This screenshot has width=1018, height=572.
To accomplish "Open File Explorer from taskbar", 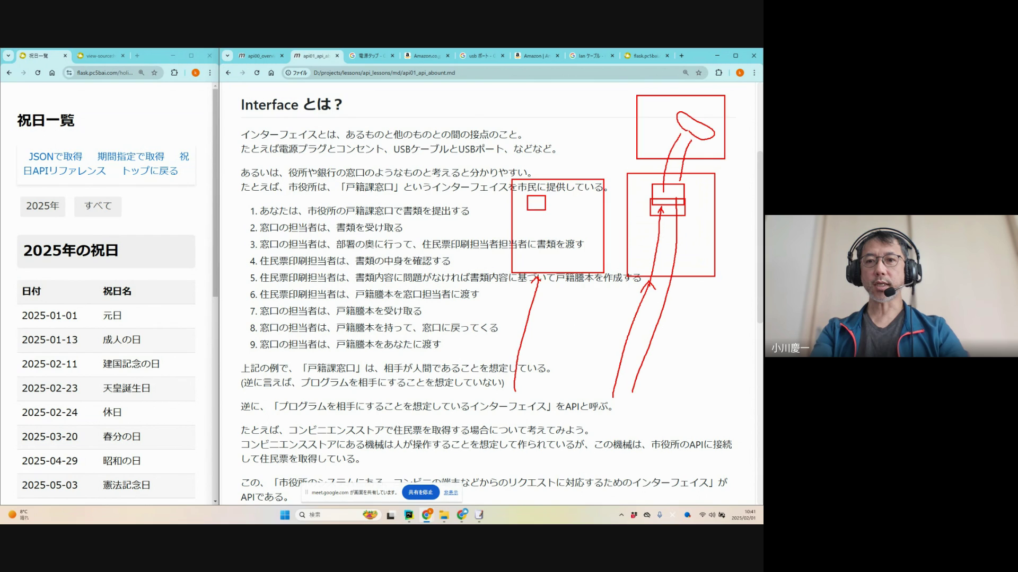I will [444, 515].
